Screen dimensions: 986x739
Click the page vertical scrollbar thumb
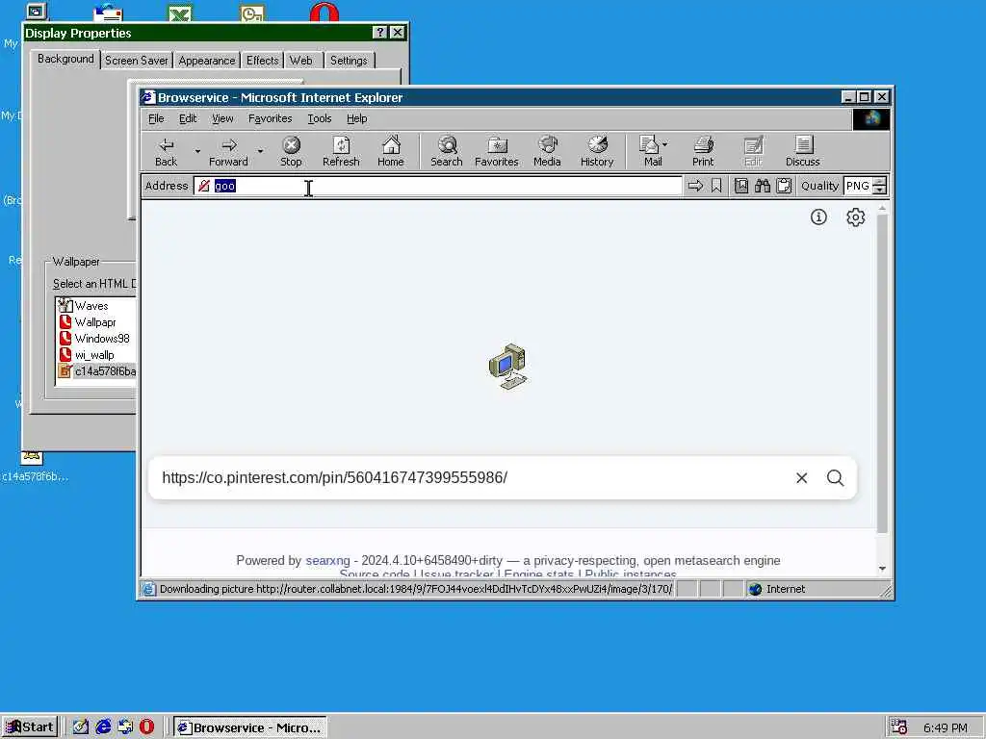coord(882,373)
